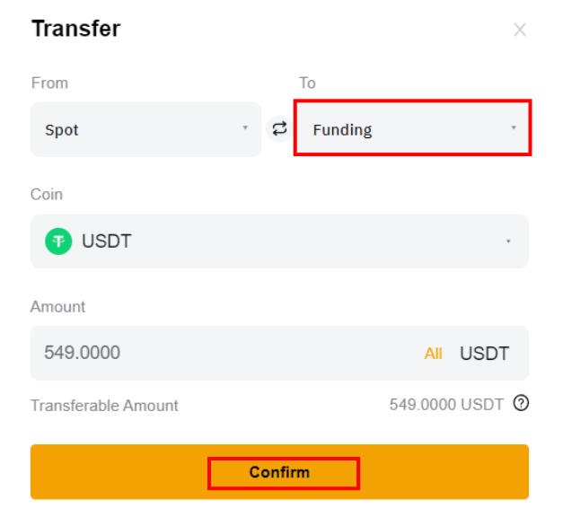Click the green Tether USDT coin logo

click(x=58, y=241)
